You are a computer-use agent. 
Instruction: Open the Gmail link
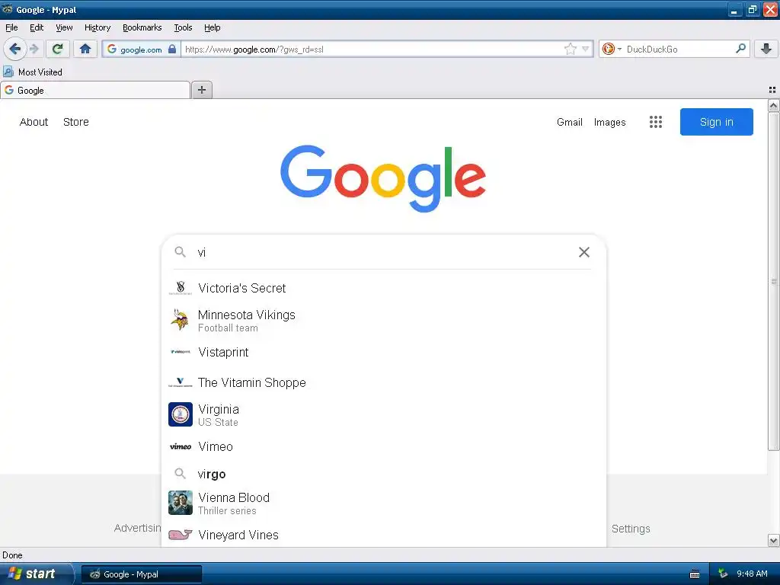point(570,122)
